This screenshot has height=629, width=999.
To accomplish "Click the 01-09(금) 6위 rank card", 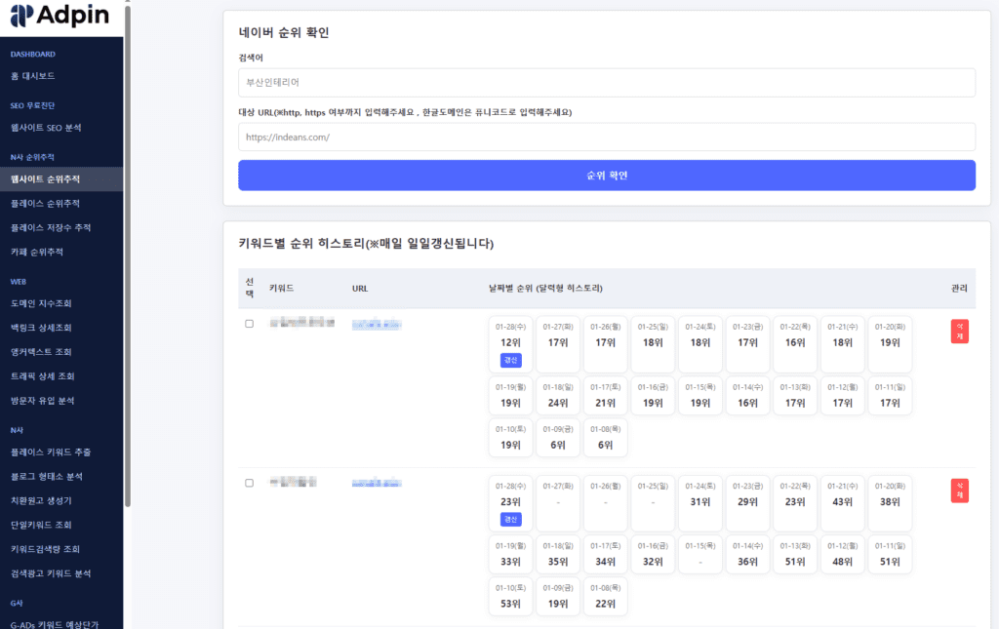I will [558, 438].
